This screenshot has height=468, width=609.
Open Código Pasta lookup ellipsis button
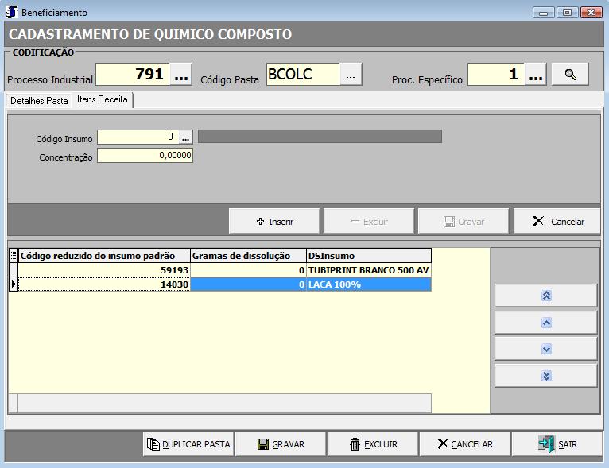[351, 74]
